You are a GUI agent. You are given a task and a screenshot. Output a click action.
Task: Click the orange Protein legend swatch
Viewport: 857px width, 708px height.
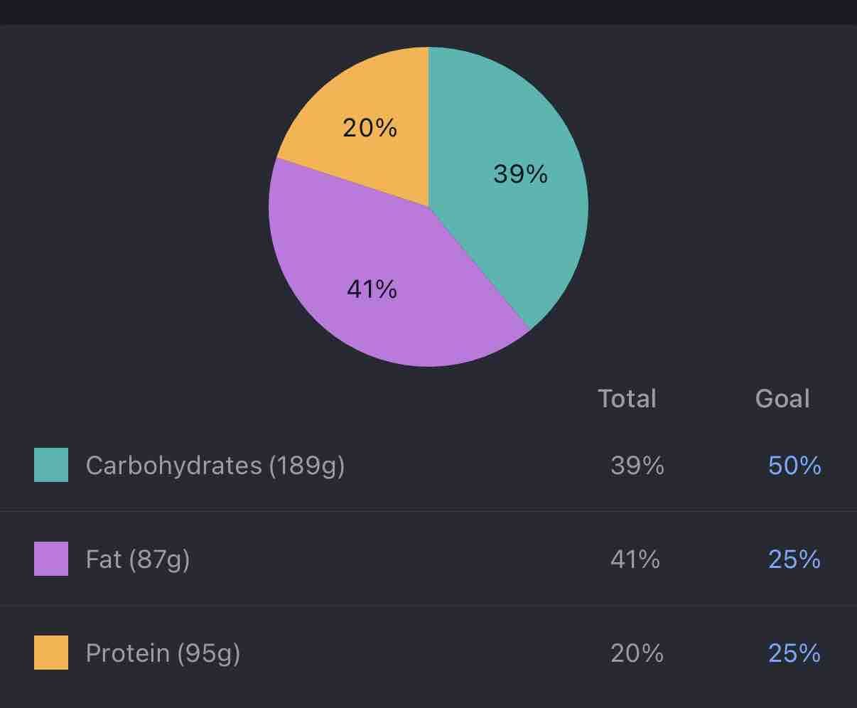coord(51,653)
